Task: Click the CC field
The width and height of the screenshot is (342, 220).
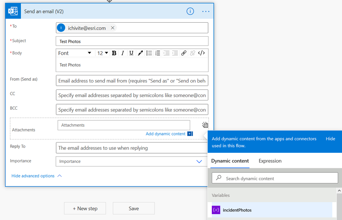Action: 132,95
